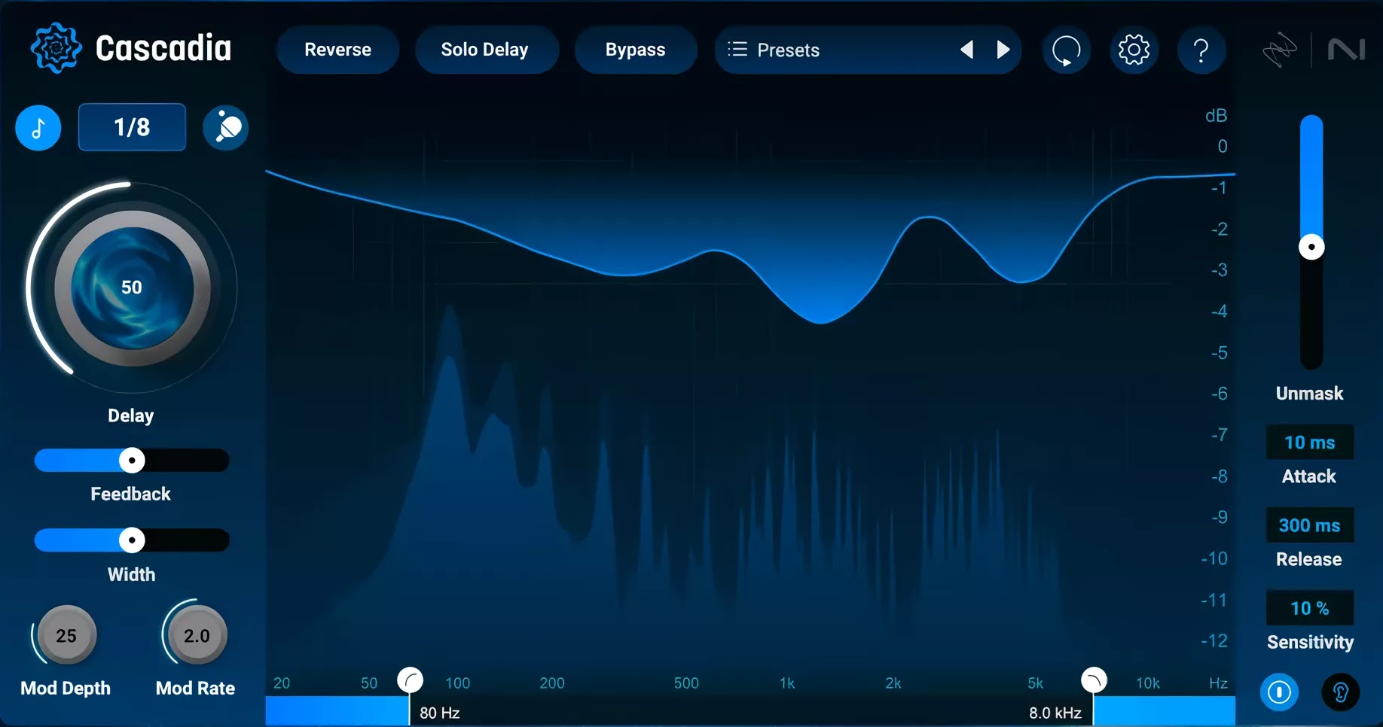Viewport: 1383px width, 727px height.
Task: Click the undo history arrow icon
Action: click(1066, 50)
